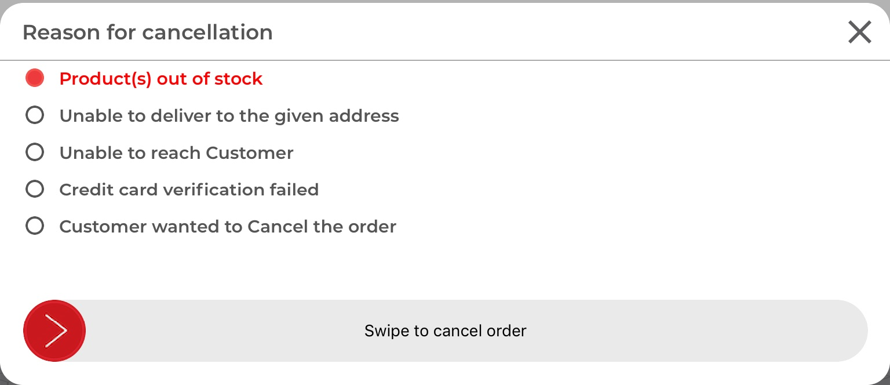Screen dimensions: 890x385
Task: Tap the Unable to reach Customer text
Action: pos(176,153)
